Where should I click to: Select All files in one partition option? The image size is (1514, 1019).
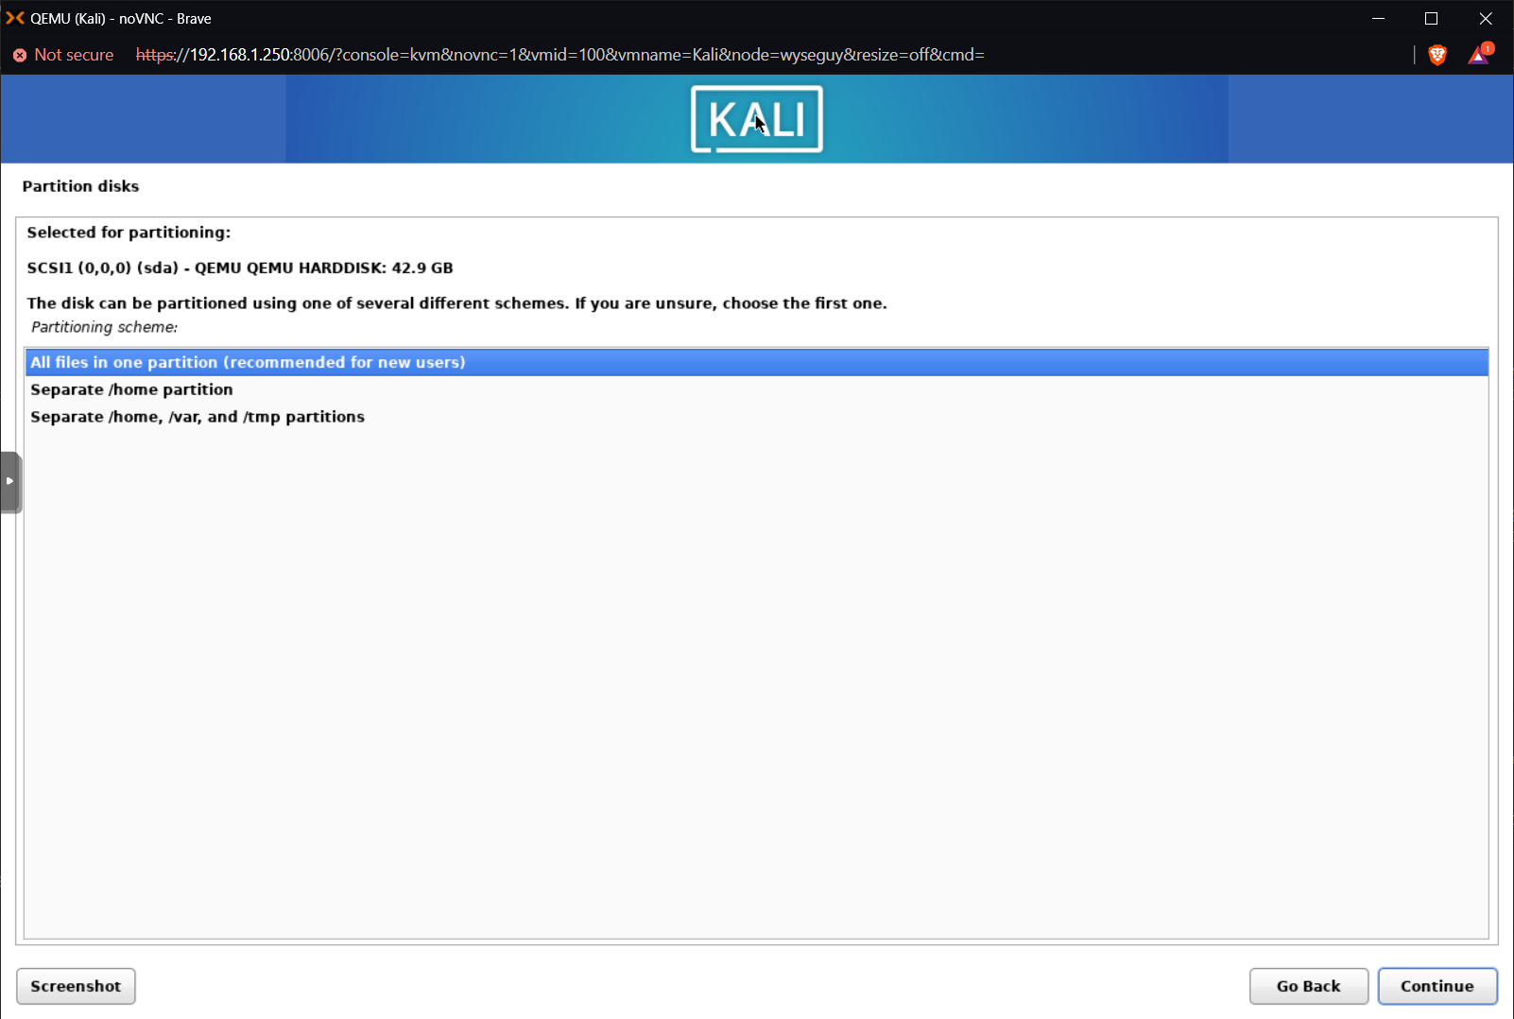point(756,362)
